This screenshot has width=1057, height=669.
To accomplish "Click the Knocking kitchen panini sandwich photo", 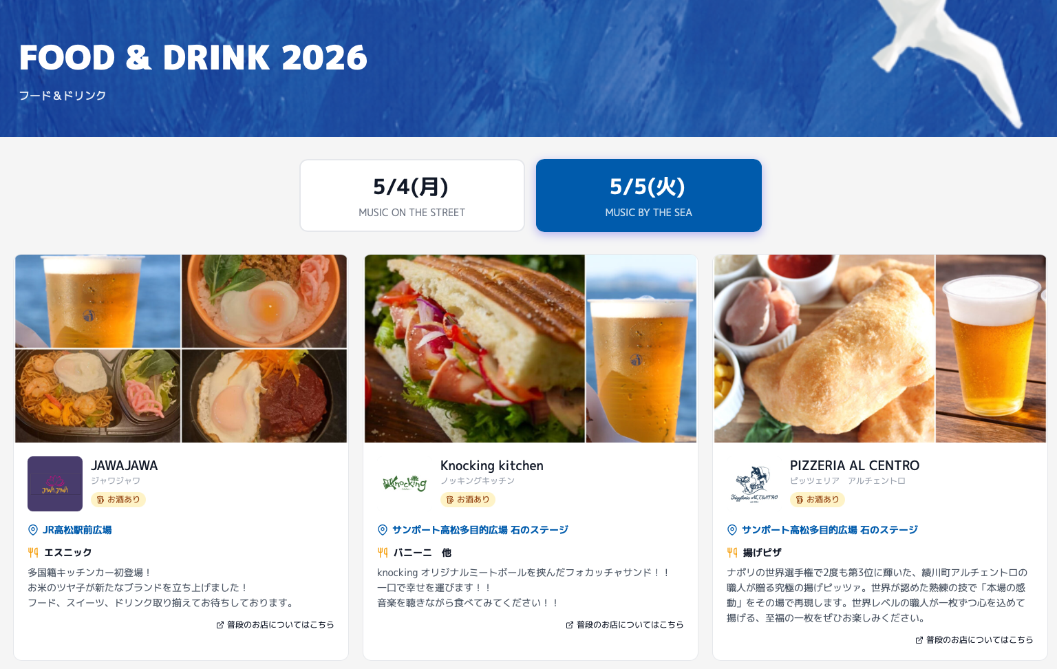I will (x=475, y=348).
